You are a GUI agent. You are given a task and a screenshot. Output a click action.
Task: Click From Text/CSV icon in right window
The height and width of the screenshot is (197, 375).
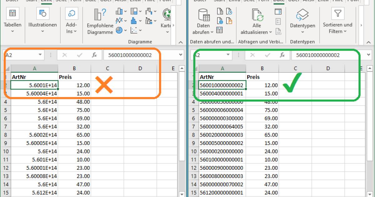[x=220, y=12]
